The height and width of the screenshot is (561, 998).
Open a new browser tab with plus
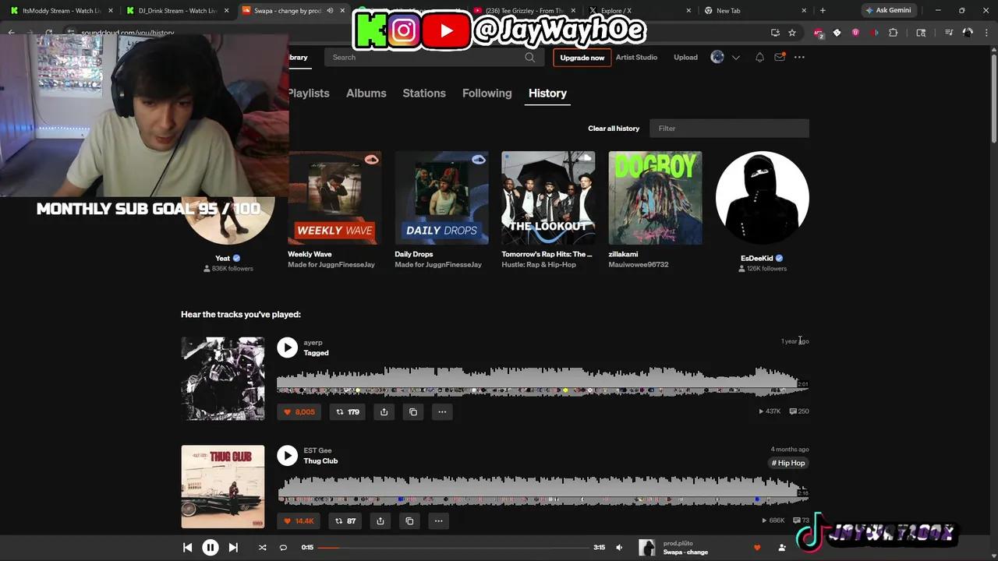pyautogui.click(x=823, y=10)
